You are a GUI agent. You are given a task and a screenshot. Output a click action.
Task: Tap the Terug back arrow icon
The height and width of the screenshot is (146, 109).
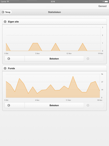[3, 12]
